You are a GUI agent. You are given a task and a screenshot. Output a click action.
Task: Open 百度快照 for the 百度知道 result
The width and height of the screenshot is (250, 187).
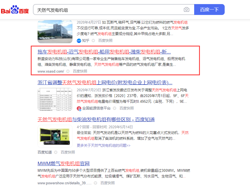pyautogui.click(x=68, y=152)
